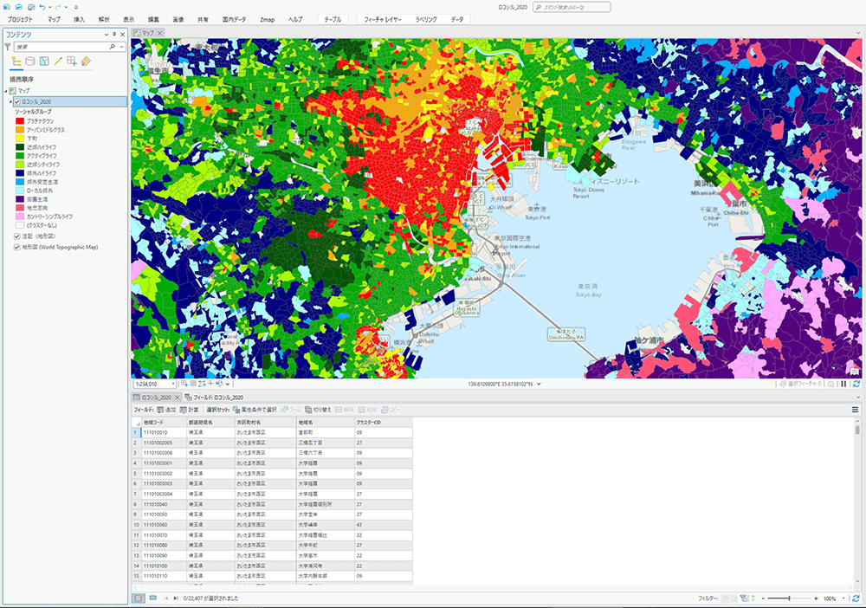Click 追加 field button in table toolbar
This screenshot has height=608, width=866.
tap(166, 409)
